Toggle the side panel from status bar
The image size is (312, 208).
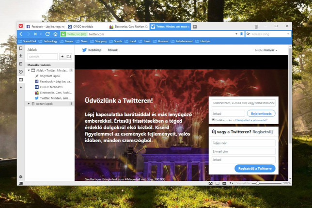[x=21, y=183]
